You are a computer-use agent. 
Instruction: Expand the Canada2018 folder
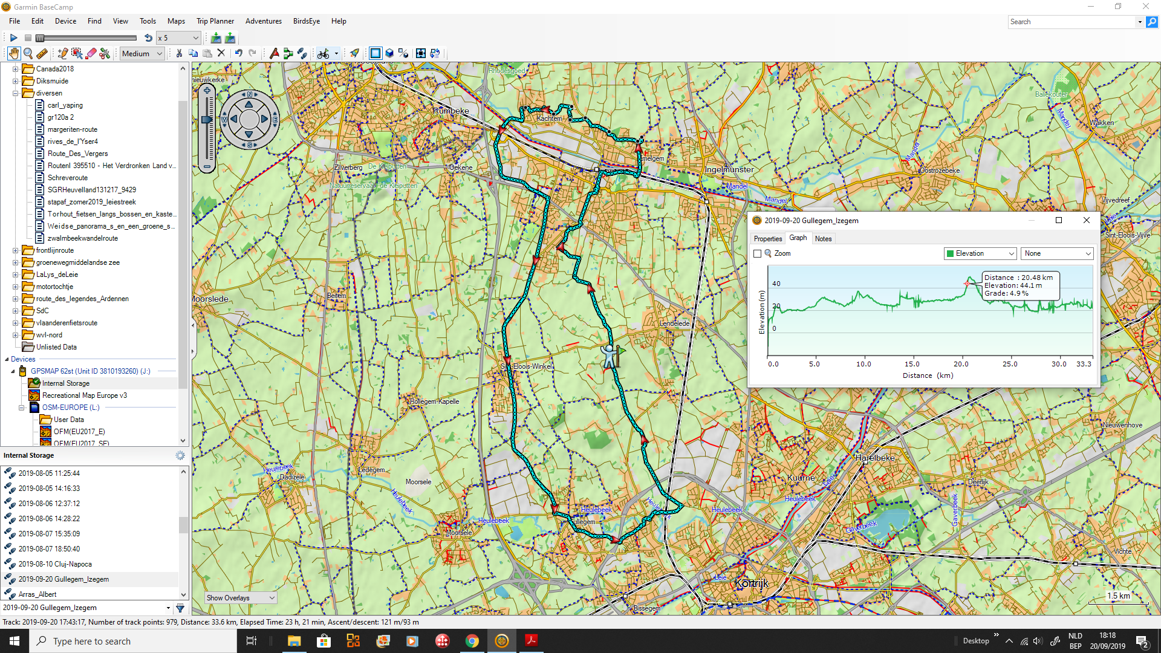click(16, 69)
